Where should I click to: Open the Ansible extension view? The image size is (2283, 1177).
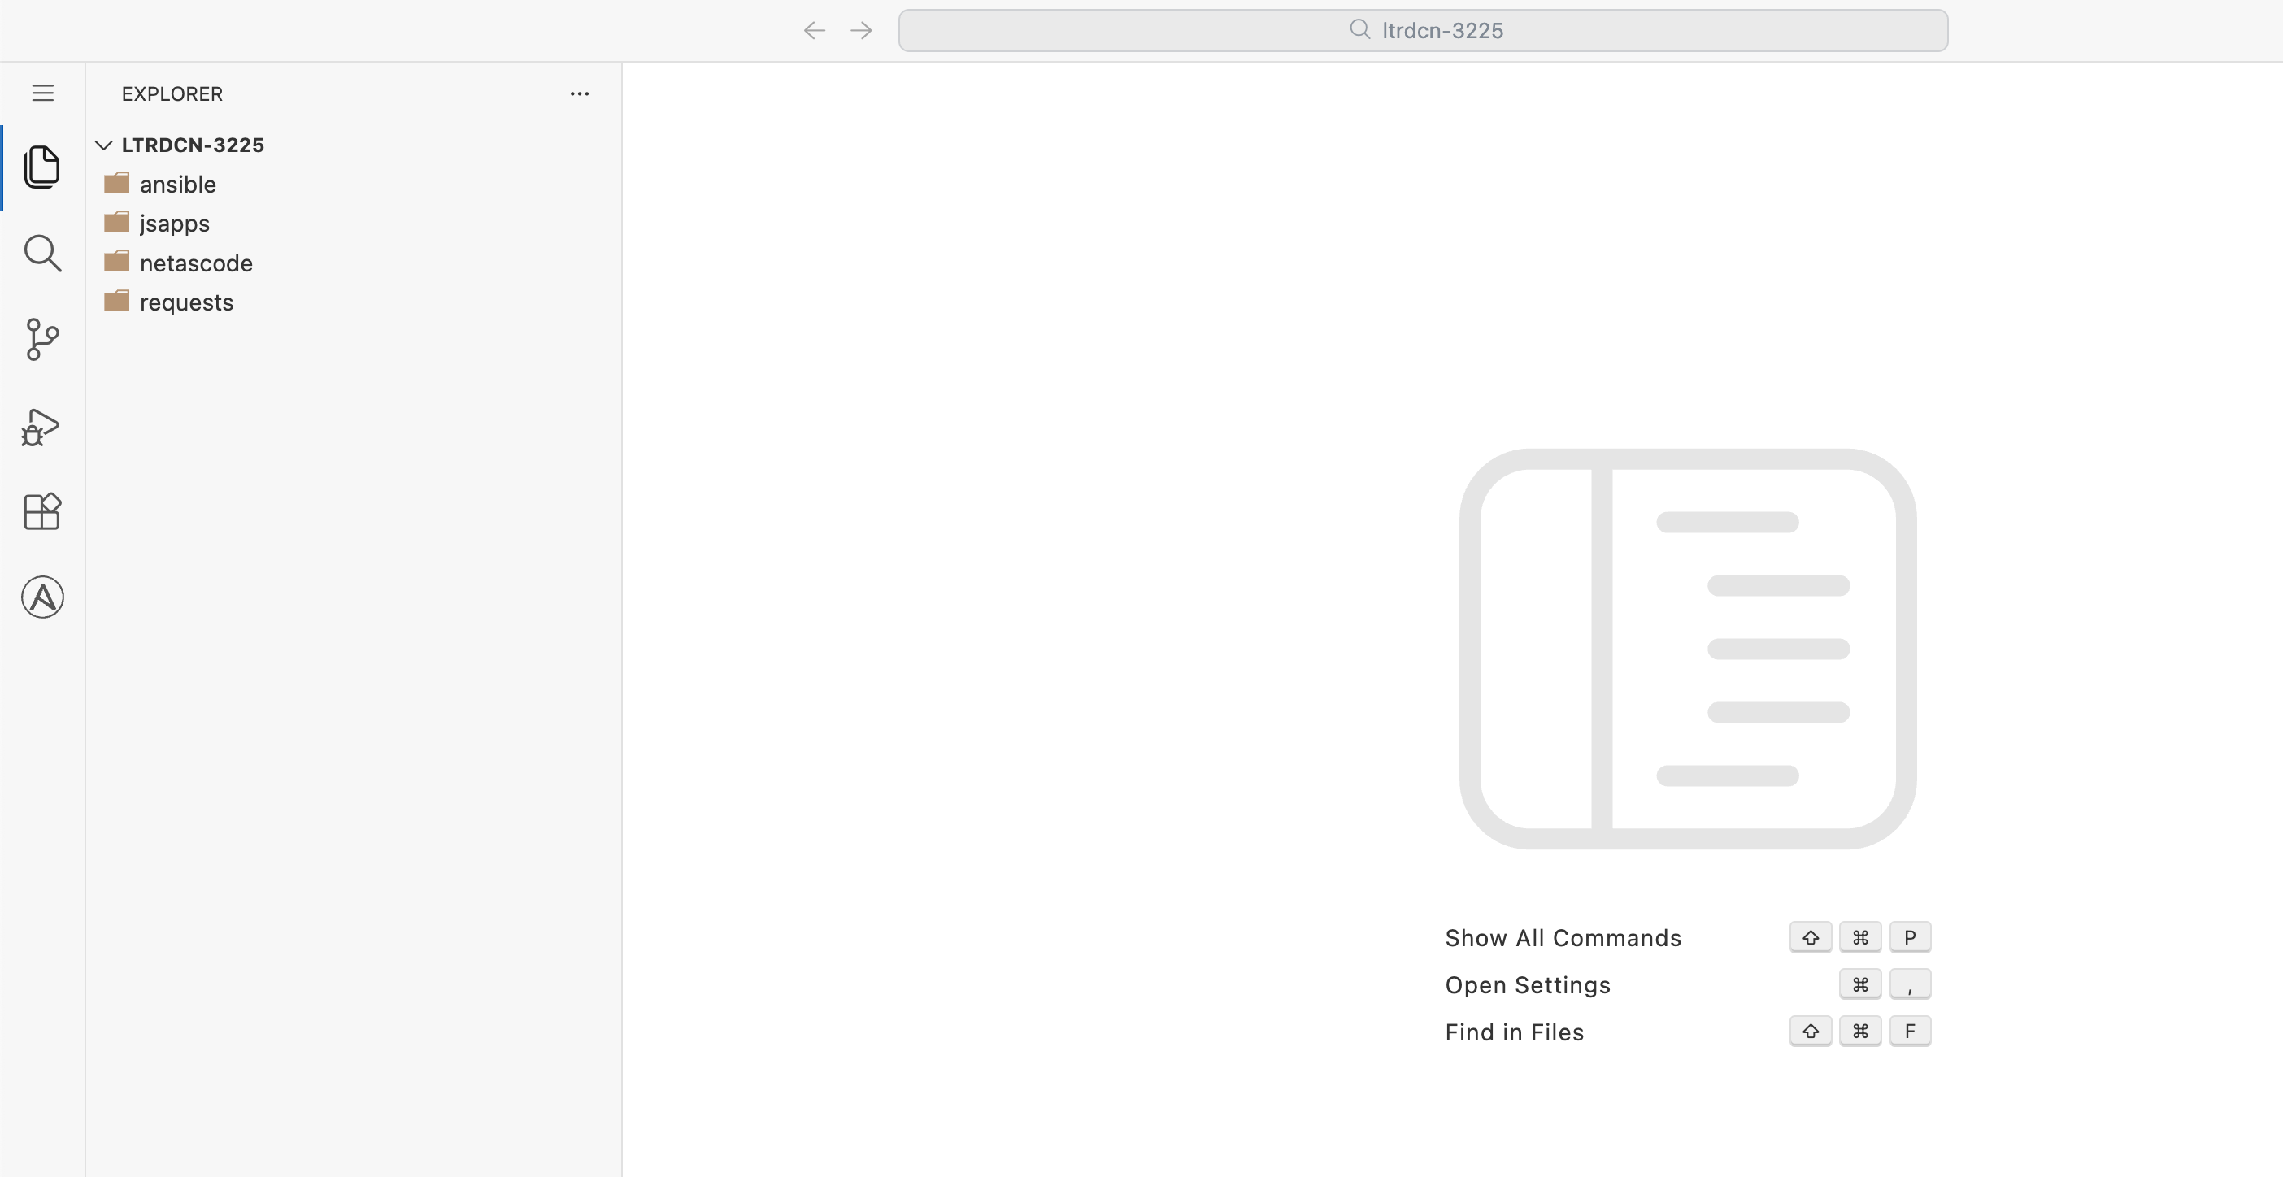(41, 597)
